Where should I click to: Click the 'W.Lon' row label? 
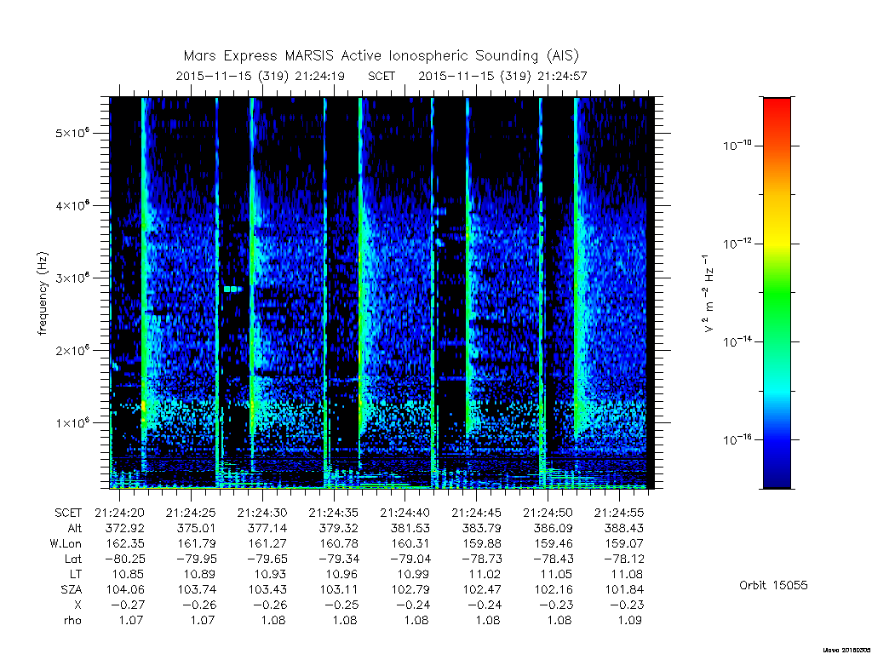[x=65, y=543]
